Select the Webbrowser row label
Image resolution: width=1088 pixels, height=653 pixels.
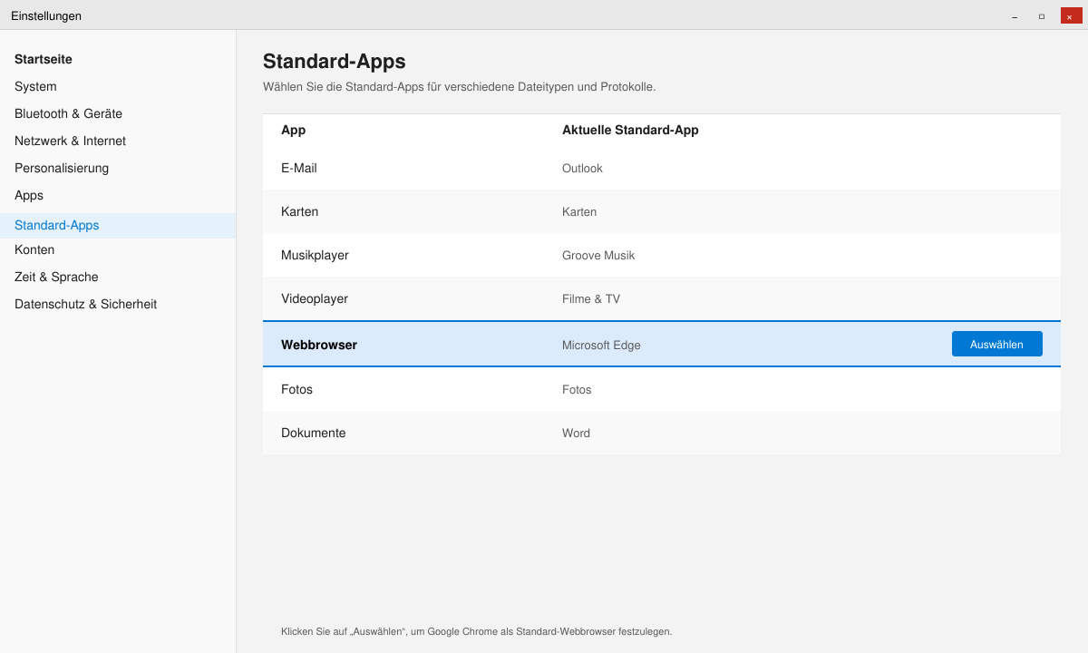click(x=319, y=345)
